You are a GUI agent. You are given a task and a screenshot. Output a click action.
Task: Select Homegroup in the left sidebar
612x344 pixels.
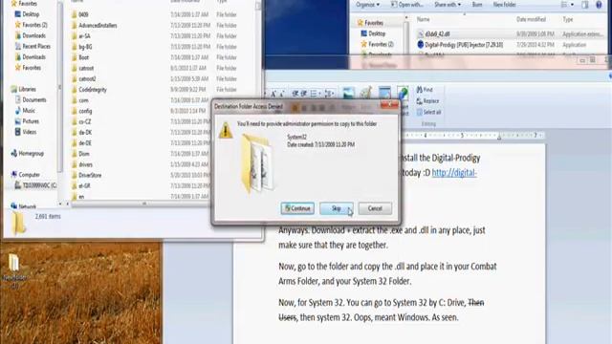tap(28, 153)
